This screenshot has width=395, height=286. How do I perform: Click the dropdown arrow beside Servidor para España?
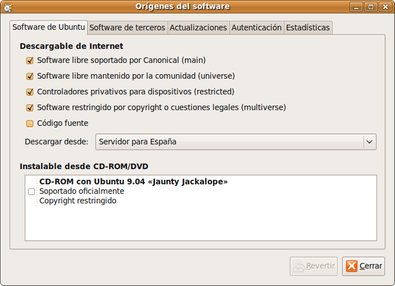pos(369,142)
